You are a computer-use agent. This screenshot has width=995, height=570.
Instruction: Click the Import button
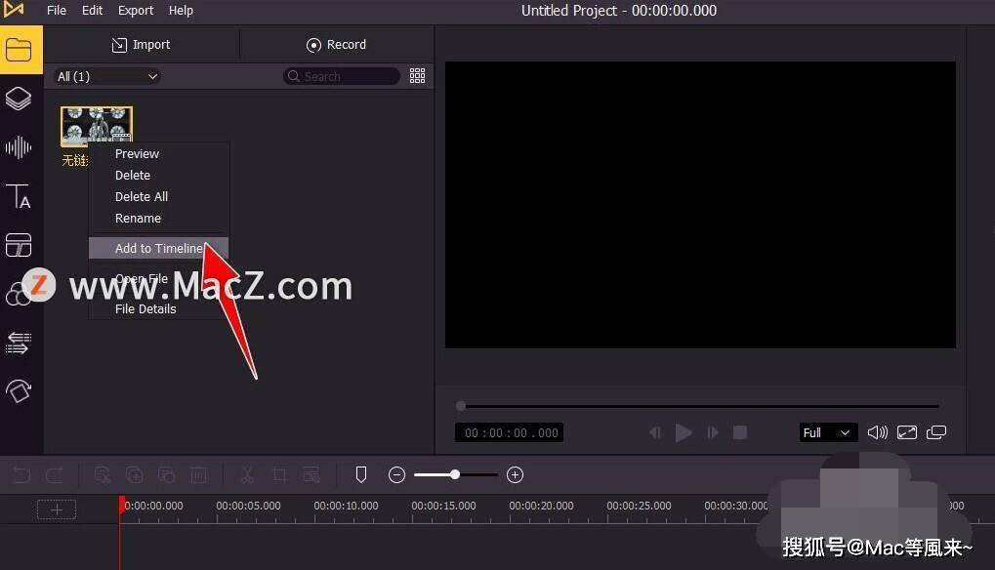pyautogui.click(x=142, y=44)
